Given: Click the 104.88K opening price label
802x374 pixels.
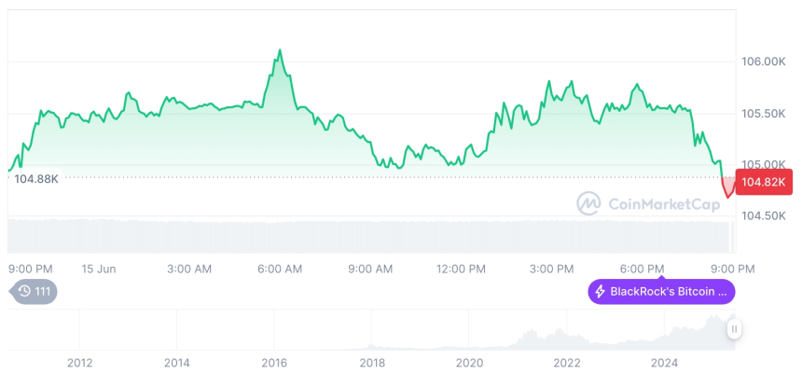Looking at the screenshot, I should click(36, 178).
